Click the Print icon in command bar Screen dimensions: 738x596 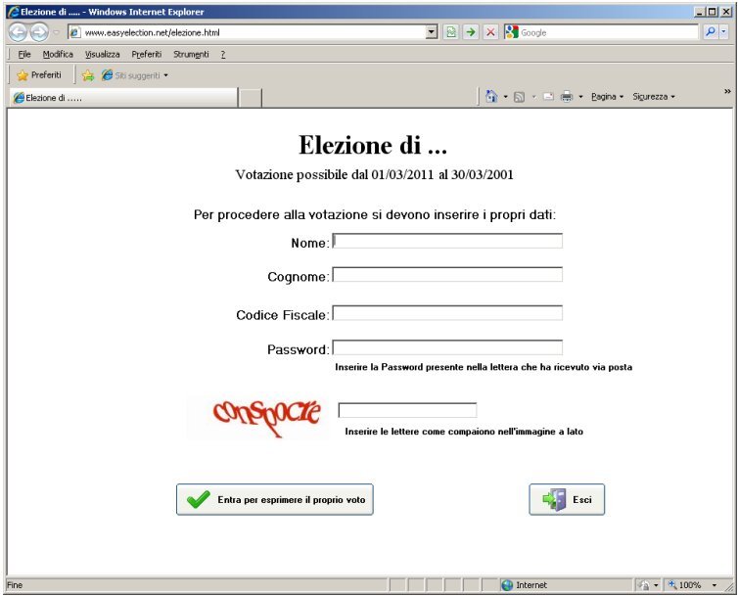(x=566, y=97)
